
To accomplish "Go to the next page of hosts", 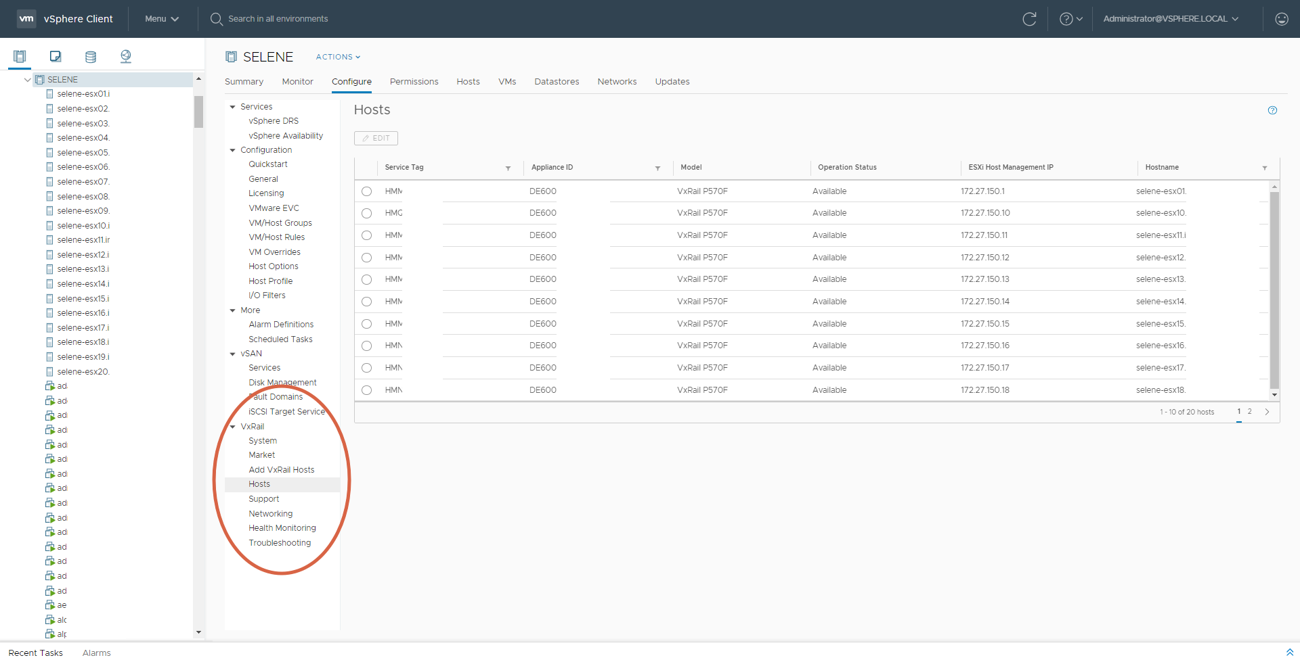I will tap(1267, 412).
